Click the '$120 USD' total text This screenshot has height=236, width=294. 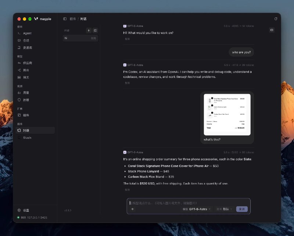point(147,183)
